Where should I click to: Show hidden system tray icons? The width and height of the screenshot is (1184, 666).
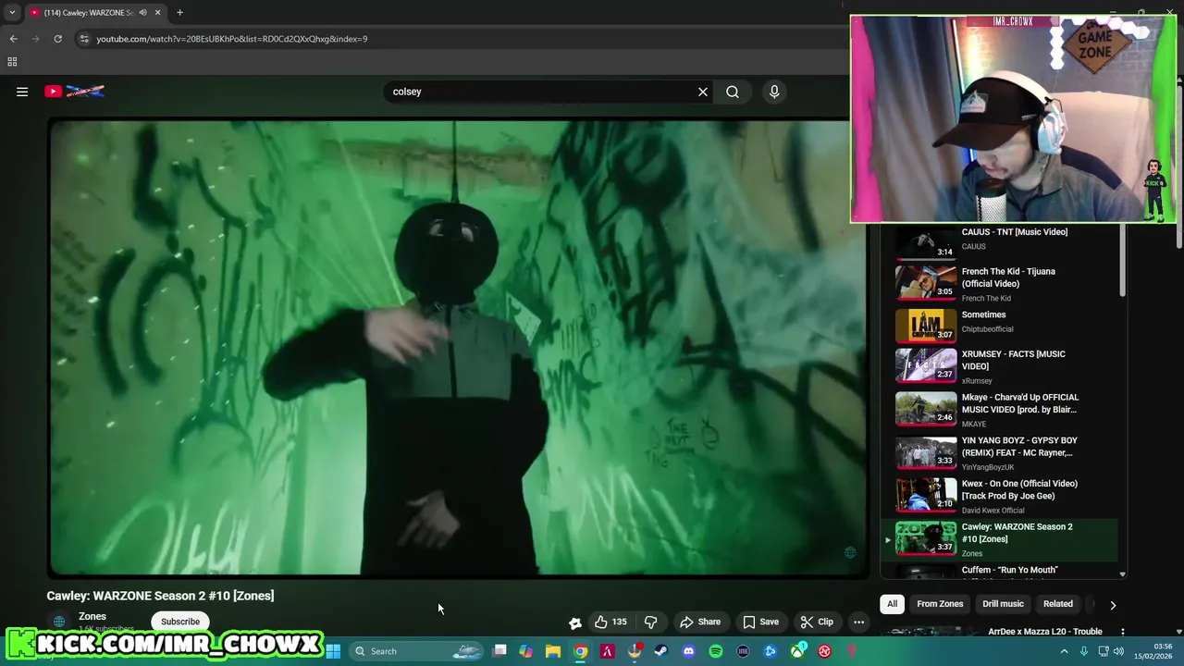point(1064,651)
